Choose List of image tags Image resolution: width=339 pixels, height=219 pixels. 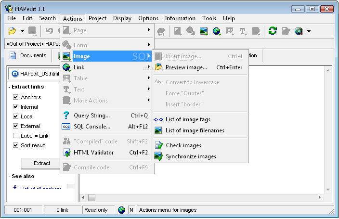point(200,119)
